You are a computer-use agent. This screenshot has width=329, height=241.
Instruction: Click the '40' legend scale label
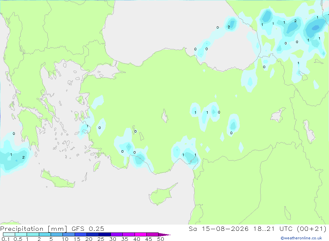(137, 239)
